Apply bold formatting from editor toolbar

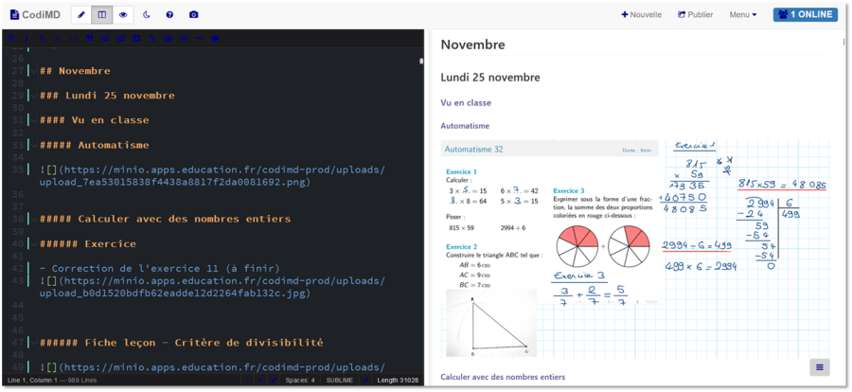pos(10,39)
